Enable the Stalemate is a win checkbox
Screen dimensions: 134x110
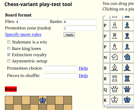9,42
